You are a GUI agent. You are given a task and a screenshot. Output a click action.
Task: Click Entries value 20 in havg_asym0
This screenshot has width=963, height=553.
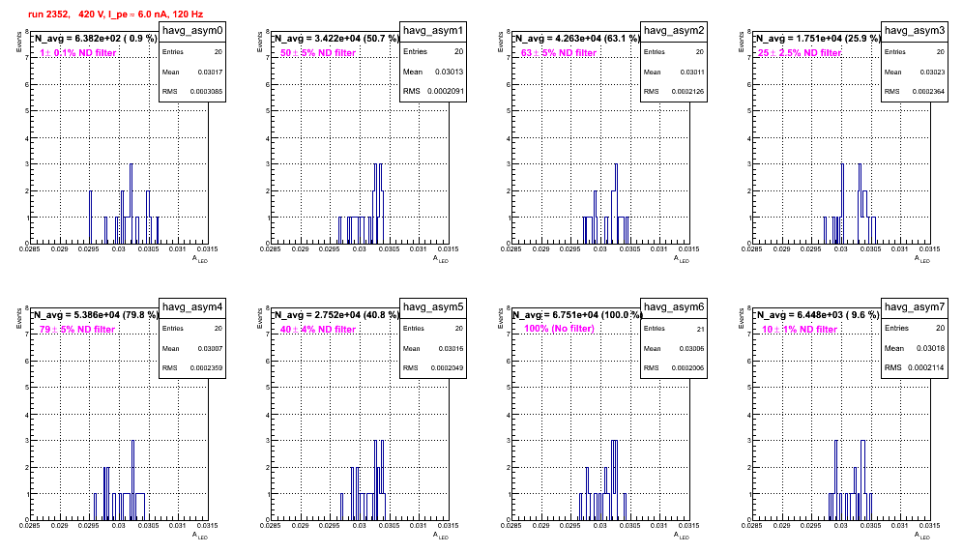point(219,52)
